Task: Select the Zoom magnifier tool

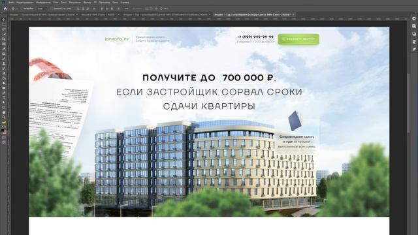Action: (x=4, y=117)
